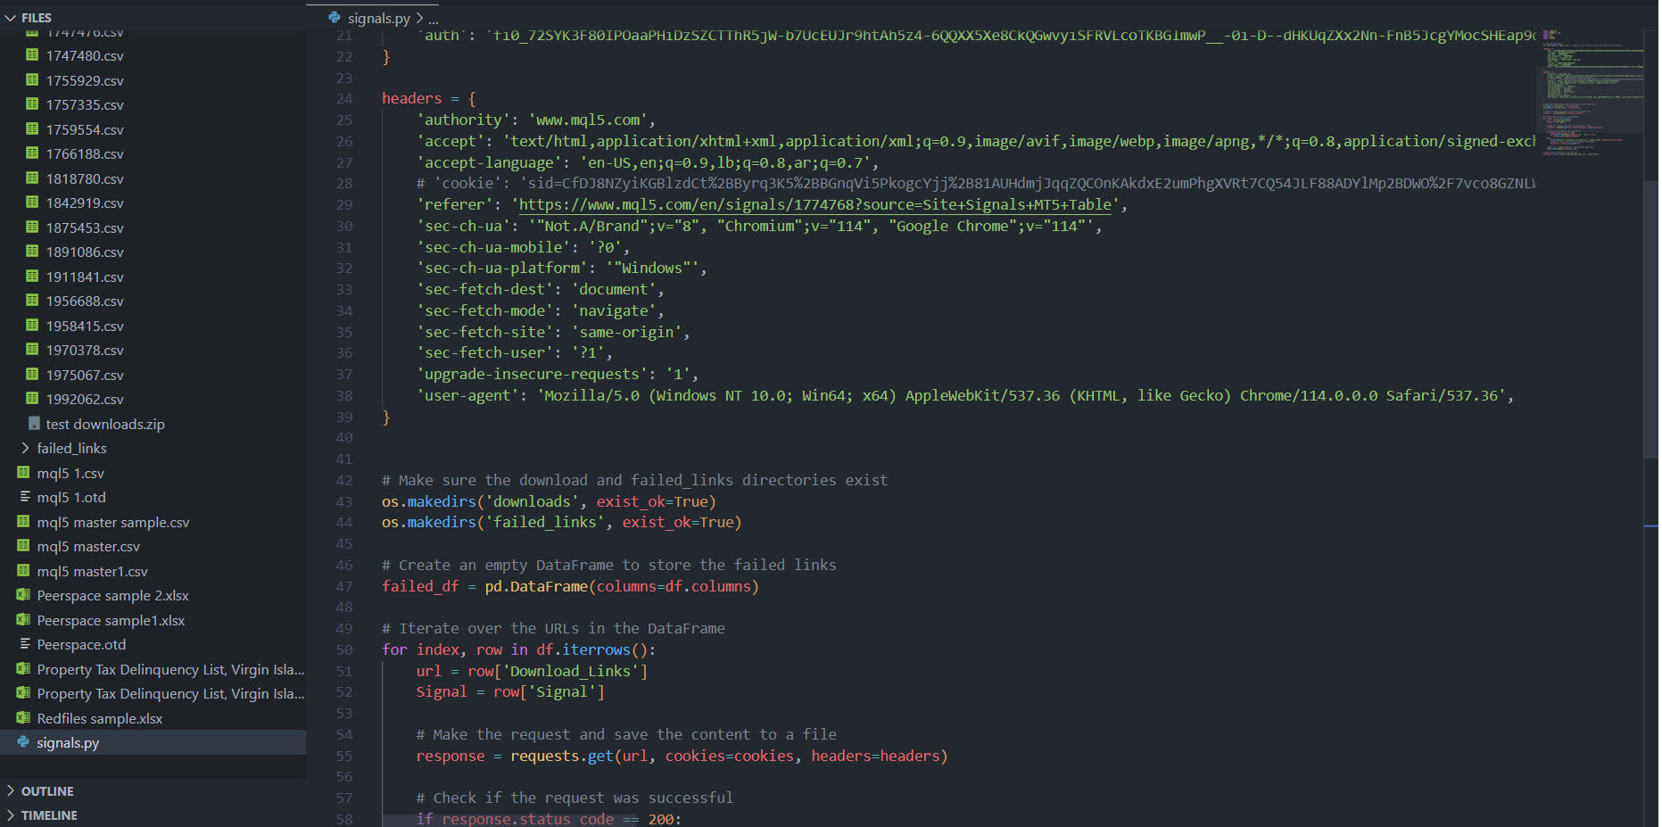Image resolution: width=1662 pixels, height=827 pixels.
Task: Open file 1891086.csv
Action: (85, 252)
